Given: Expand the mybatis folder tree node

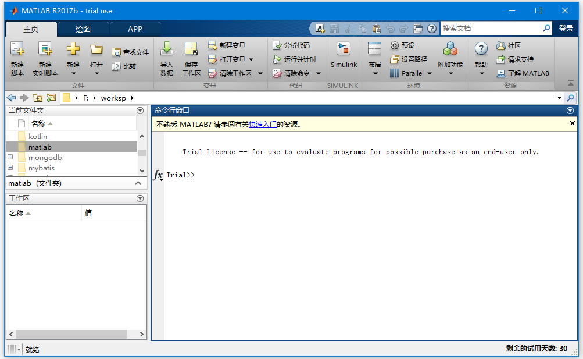Looking at the screenshot, I should 10,168.
